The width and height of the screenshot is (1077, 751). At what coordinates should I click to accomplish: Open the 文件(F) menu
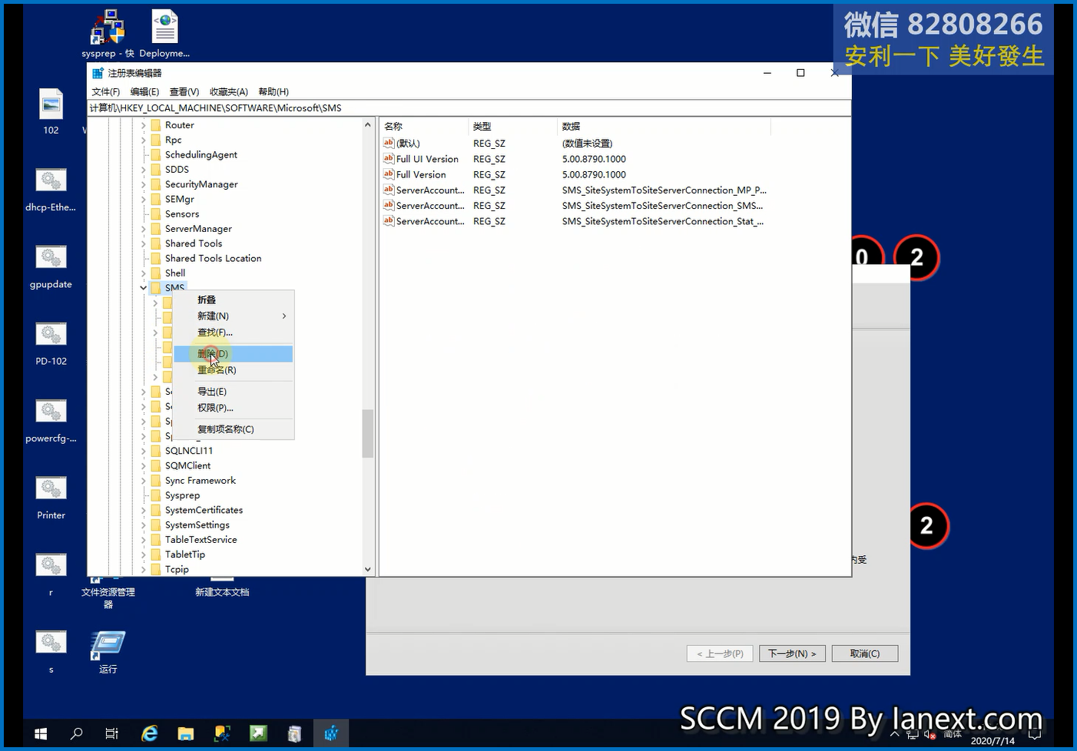click(106, 91)
